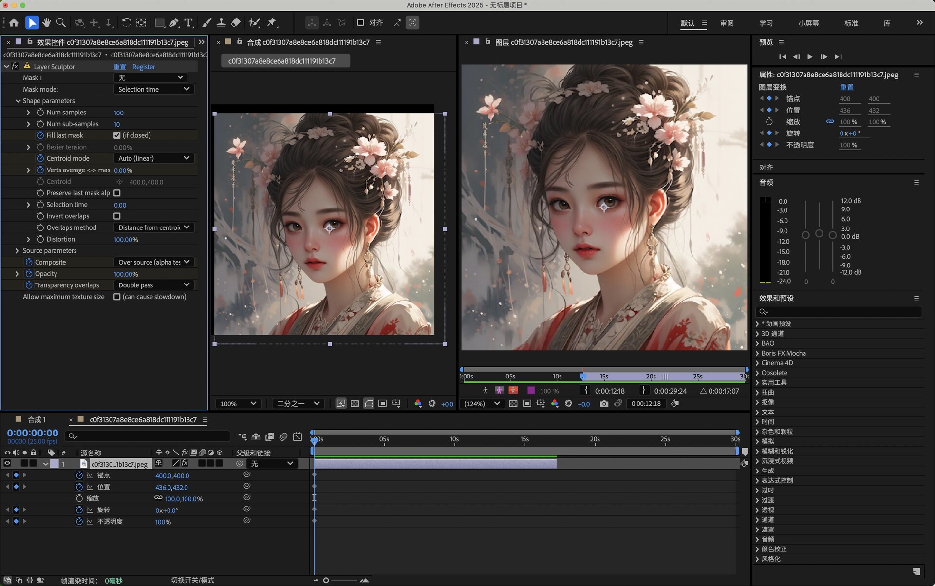
Task: Toggle the motion blur icon in the timeline header
Action: point(283,436)
